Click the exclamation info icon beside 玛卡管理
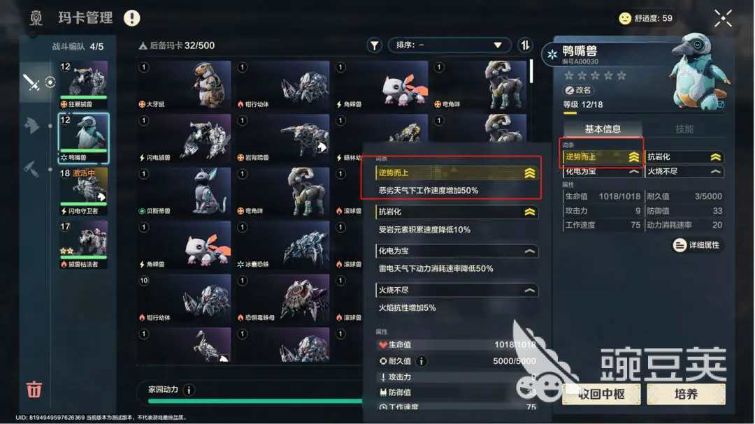Viewport: 755px width, 424px height. 131,17
